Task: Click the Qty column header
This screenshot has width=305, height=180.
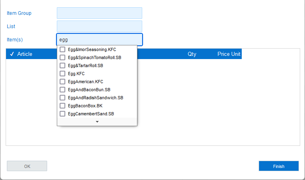Action: tap(192, 54)
